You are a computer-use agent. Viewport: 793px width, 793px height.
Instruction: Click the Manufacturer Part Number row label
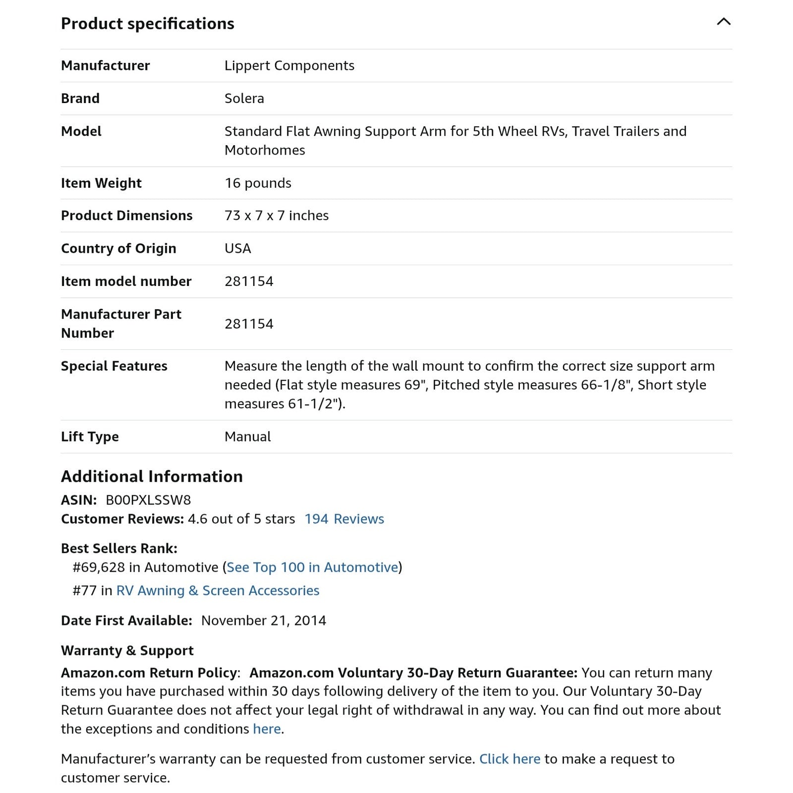point(121,323)
